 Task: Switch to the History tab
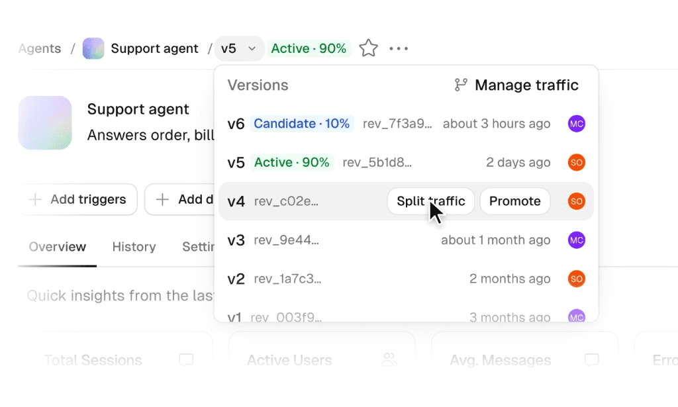click(134, 247)
